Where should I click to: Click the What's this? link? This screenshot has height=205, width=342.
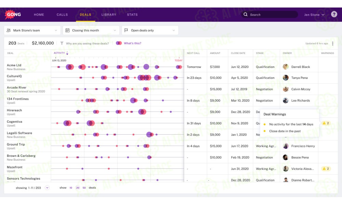[x=132, y=43]
